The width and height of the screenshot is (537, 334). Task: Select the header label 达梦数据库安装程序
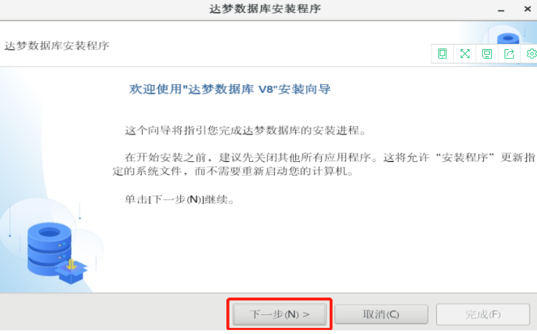click(x=57, y=45)
